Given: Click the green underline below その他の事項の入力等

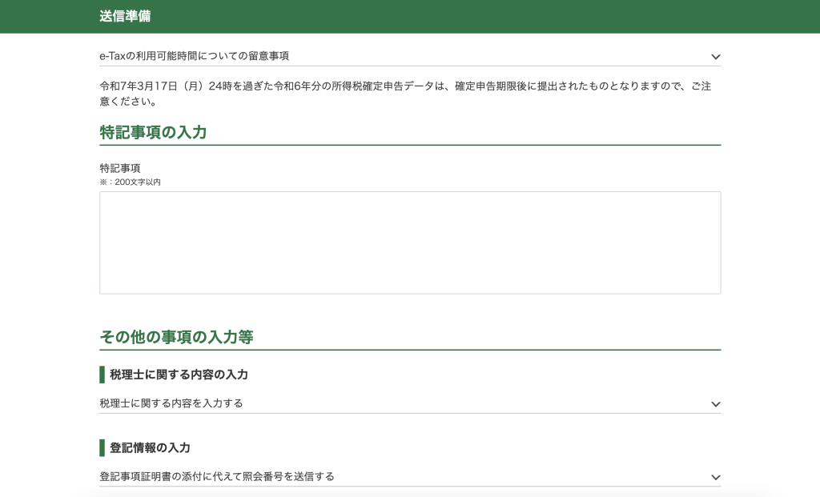Looking at the screenshot, I should [410, 350].
